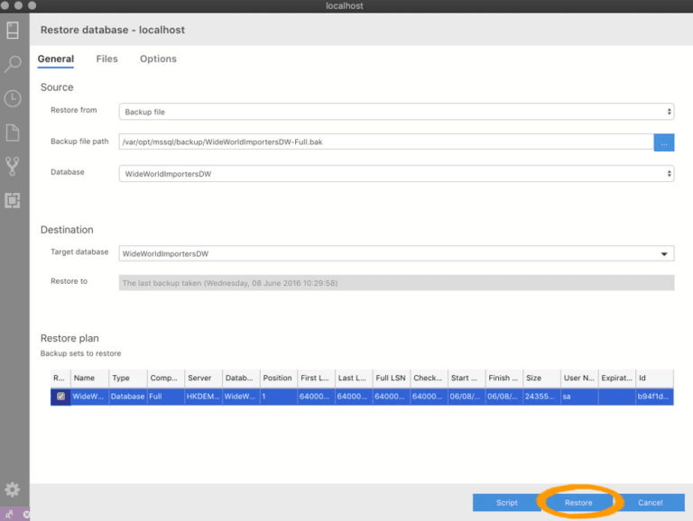Image resolution: width=693 pixels, height=521 pixels.
Task: Uncheck the WideWorldImportersDW backup set checkbox
Action: [x=60, y=396]
